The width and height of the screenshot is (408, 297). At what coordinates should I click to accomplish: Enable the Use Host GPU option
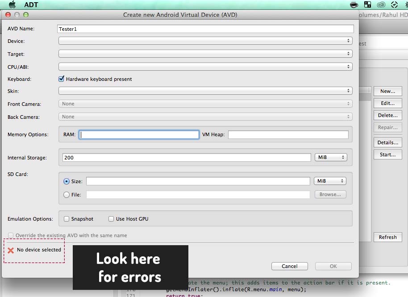tap(112, 219)
